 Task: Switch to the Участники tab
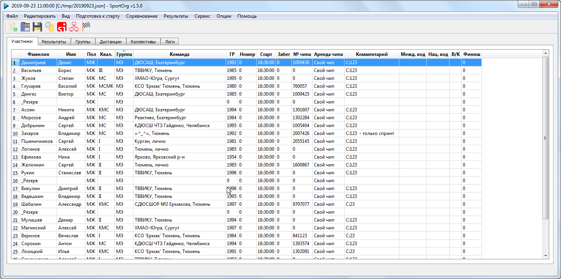click(22, 41)
